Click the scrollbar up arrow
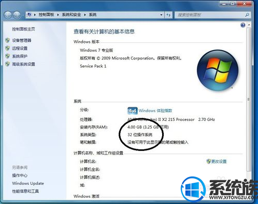Screen dimensions: 258x204 [x=249, y=25]
